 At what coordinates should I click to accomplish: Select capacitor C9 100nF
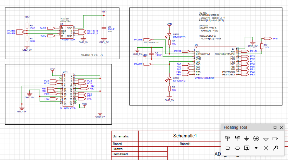point(104,29)
